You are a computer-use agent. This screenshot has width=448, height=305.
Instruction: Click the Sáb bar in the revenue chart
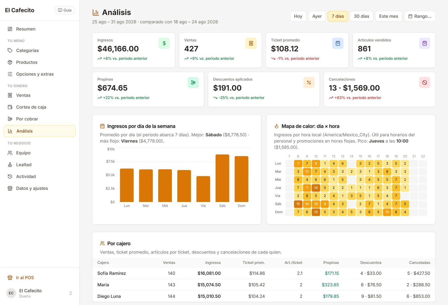coord(222,178)
